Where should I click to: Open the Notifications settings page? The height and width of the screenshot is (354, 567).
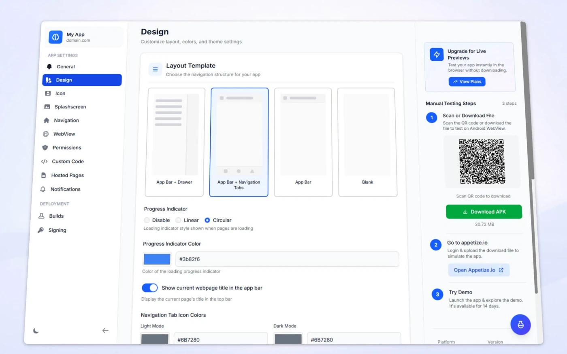65,189
